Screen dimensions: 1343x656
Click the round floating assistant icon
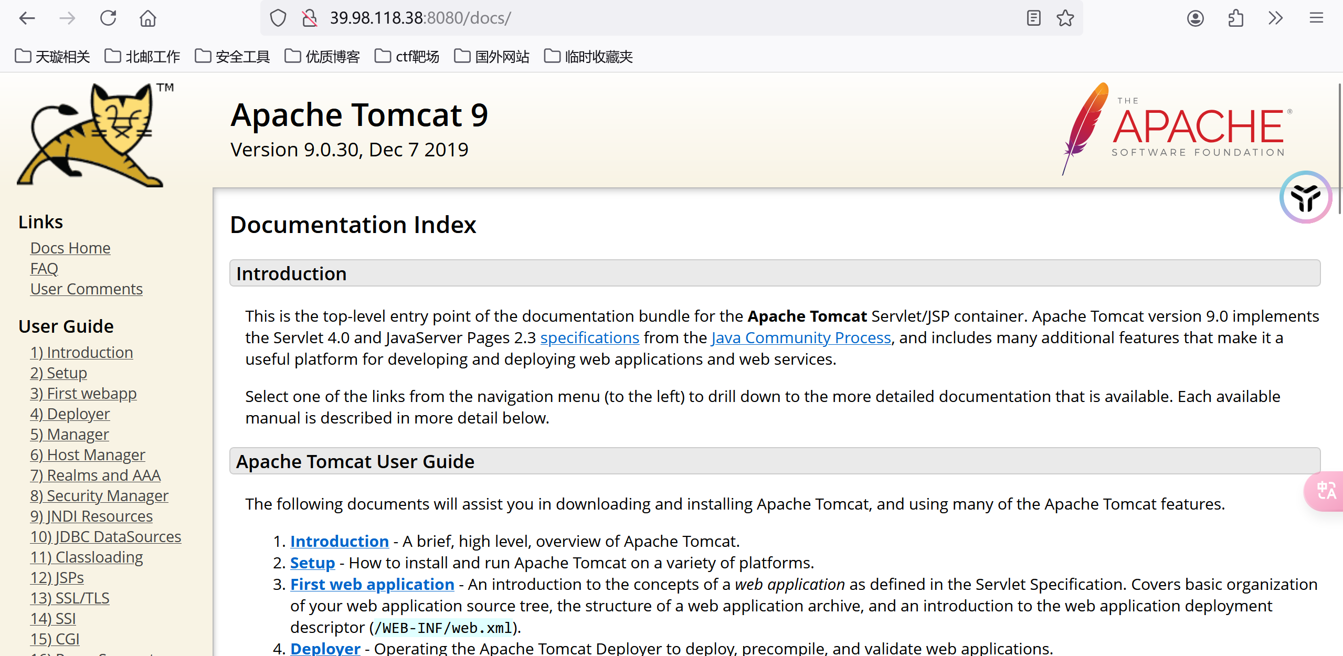point(1305,197)
